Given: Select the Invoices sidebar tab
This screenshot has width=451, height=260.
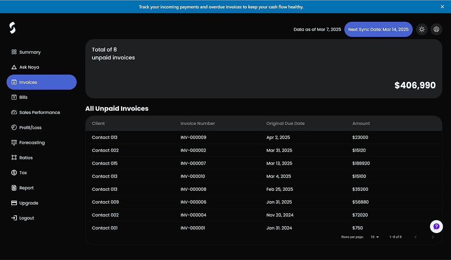Looking at the screenshot, I should 41,82.
